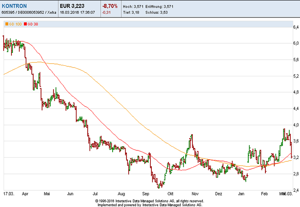Click the copyright notice line starting with ©
The height and width of the screenshot is (207, 300).
tap(150, 201)
